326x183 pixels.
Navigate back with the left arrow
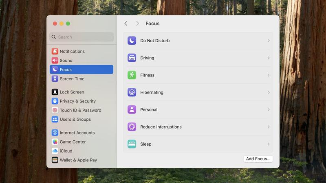pyautogui.click(x=126, y=24)
